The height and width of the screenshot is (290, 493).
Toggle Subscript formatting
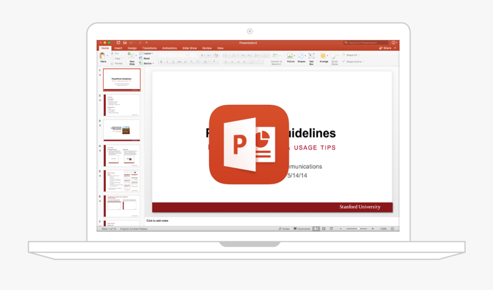point(192,62)
